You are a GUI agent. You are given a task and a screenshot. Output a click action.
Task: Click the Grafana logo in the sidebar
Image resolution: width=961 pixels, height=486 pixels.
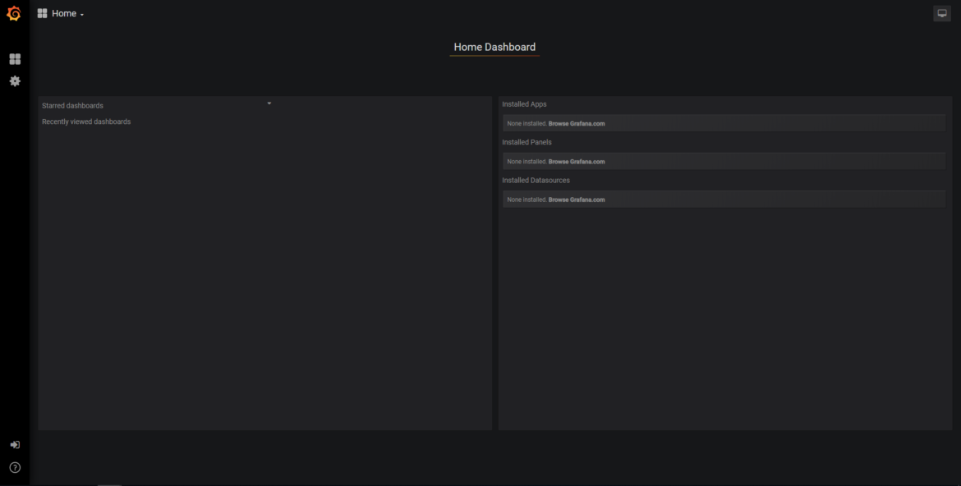tap(14, 13)
